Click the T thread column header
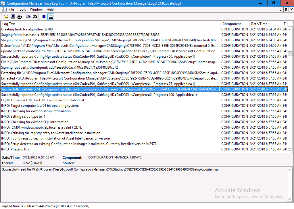The width and height of the screenshot is (294, 209). [x=285, y=24]
